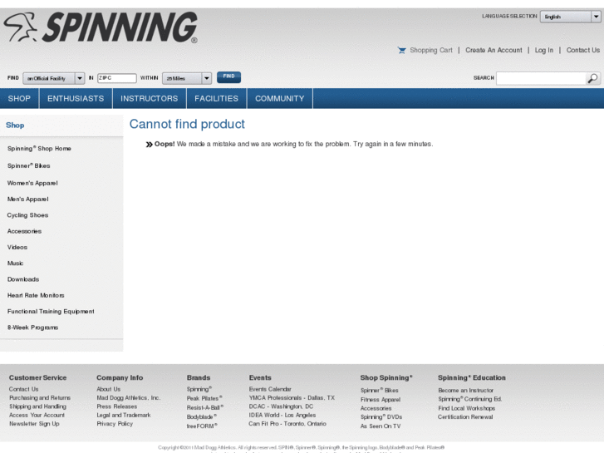Open Peak Pilates brand link
Image resolution: width=604 pixels, height=453 pixels.
pos(204,398)
